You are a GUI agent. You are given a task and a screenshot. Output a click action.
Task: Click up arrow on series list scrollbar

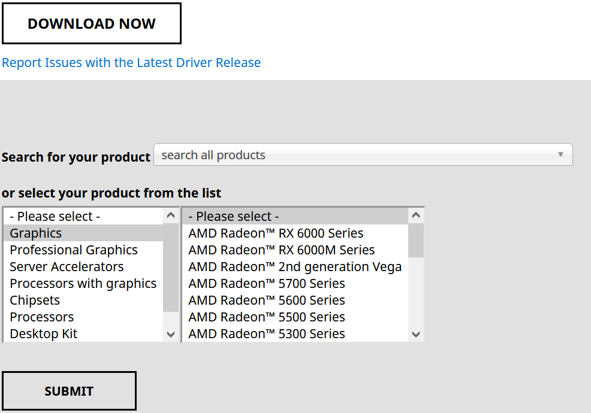tap(417, 215)
